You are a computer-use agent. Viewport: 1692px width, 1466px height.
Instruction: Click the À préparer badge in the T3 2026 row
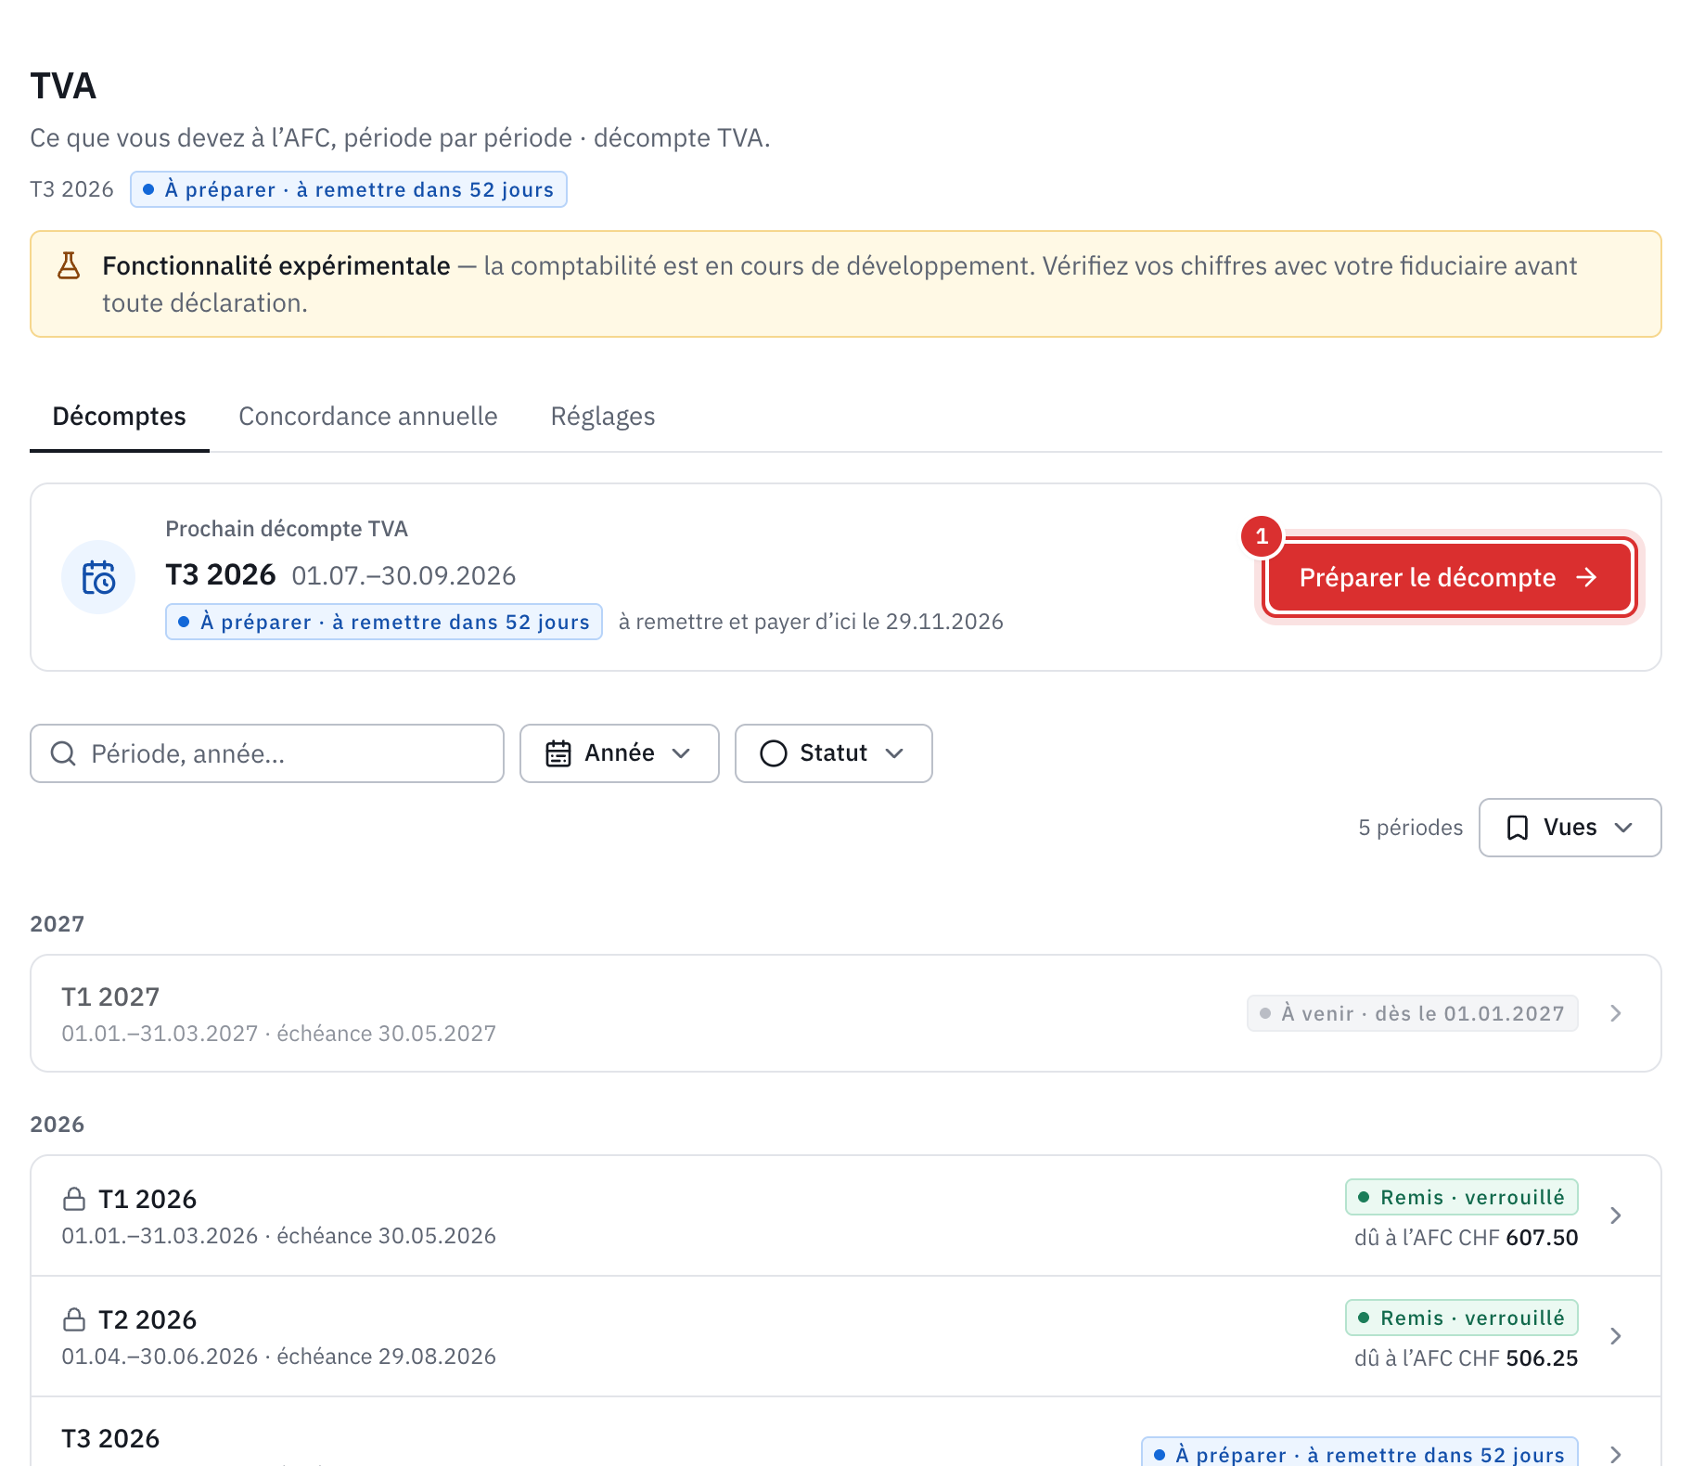point(1360,1453)
